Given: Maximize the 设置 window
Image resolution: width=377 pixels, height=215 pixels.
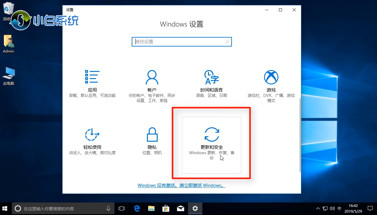Looking at the screenshot, I should [280, 10].
